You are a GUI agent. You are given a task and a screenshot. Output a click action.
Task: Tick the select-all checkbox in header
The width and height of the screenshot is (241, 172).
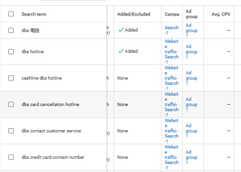tap(11, 14)
